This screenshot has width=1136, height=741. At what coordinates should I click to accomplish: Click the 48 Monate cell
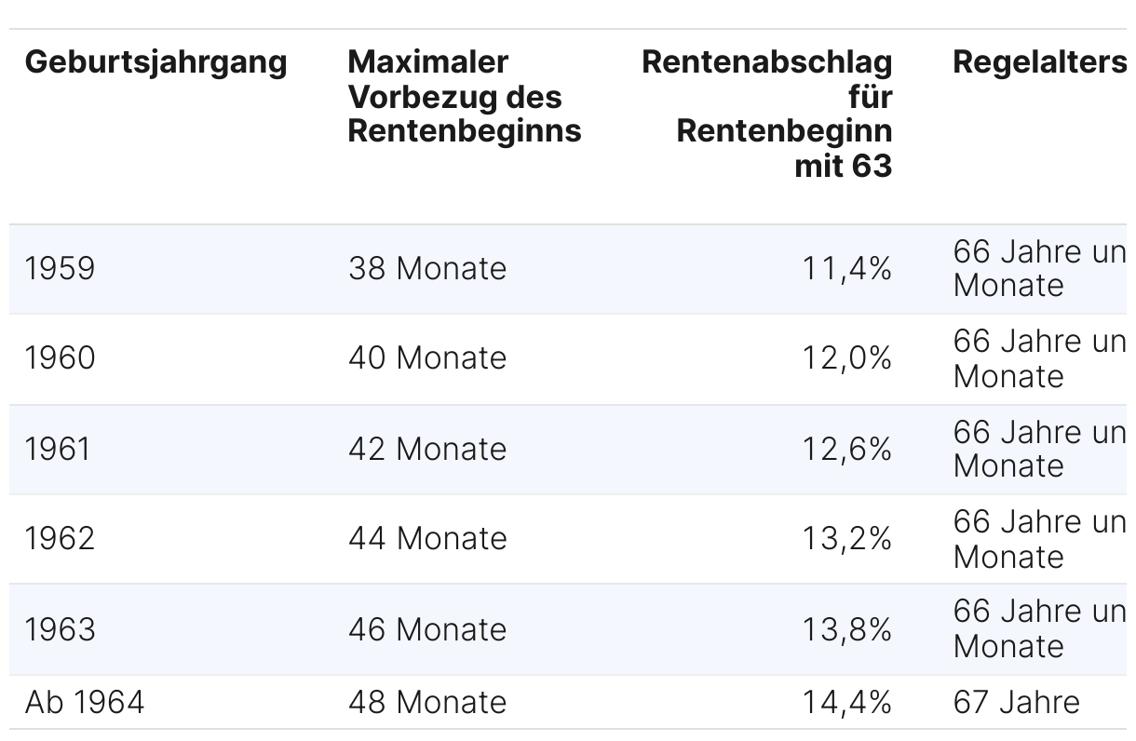(x=427, y=702)
